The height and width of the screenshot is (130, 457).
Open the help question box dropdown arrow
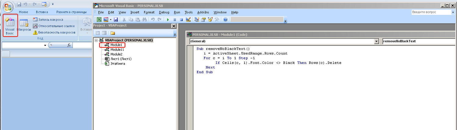point(453,12)
